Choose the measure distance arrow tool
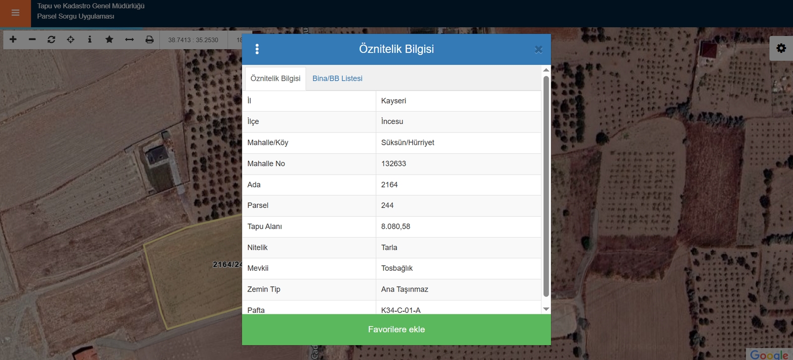This screenshot has height=360, width=793. [129, 39]
